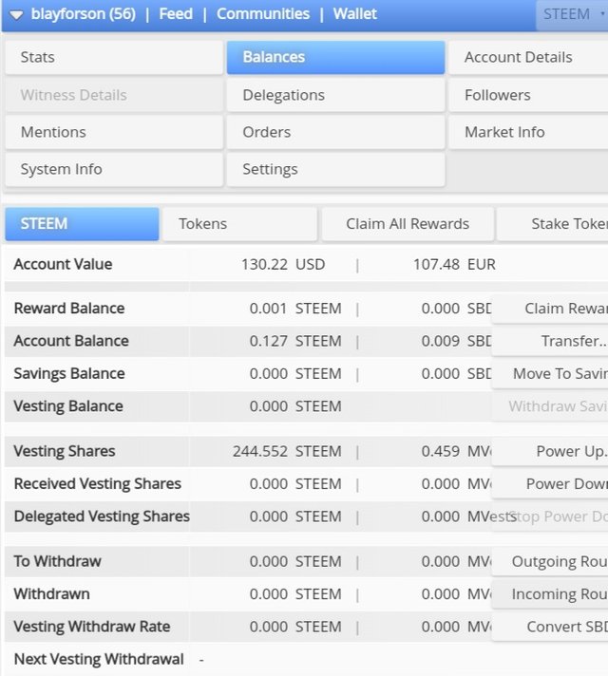Open the Wallet link

pyautogui.click(x=354, y=14)
